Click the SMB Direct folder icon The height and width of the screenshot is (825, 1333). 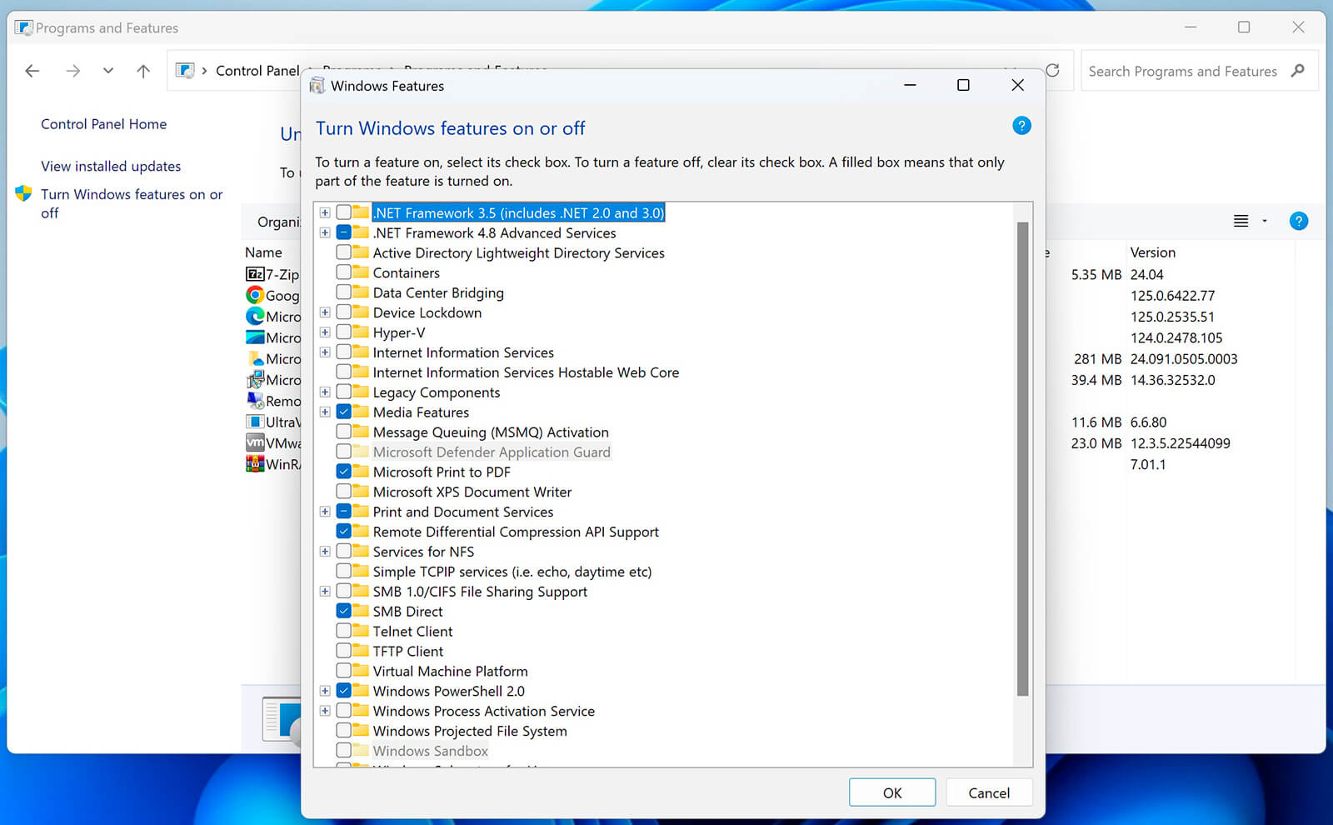point(361,610)
